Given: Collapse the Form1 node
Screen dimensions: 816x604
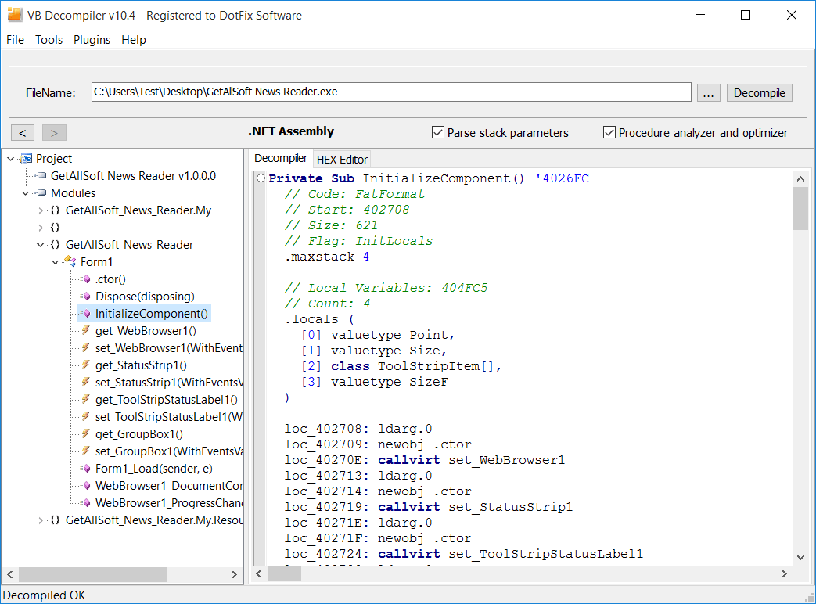Looking at the screenshot, I should [x=54, y=261].
